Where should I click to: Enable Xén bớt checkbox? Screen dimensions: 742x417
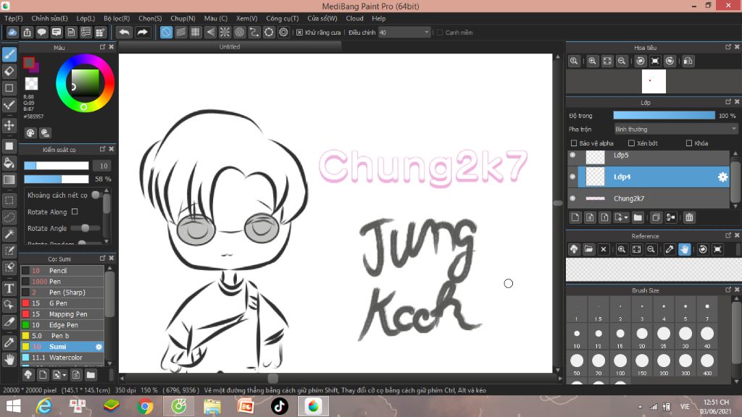(x=631, y=143)
